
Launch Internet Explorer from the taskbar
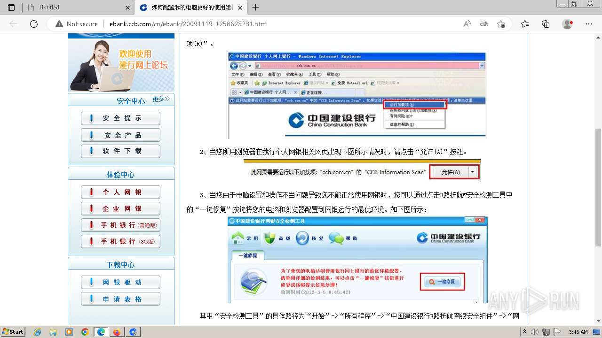point(38,332)
